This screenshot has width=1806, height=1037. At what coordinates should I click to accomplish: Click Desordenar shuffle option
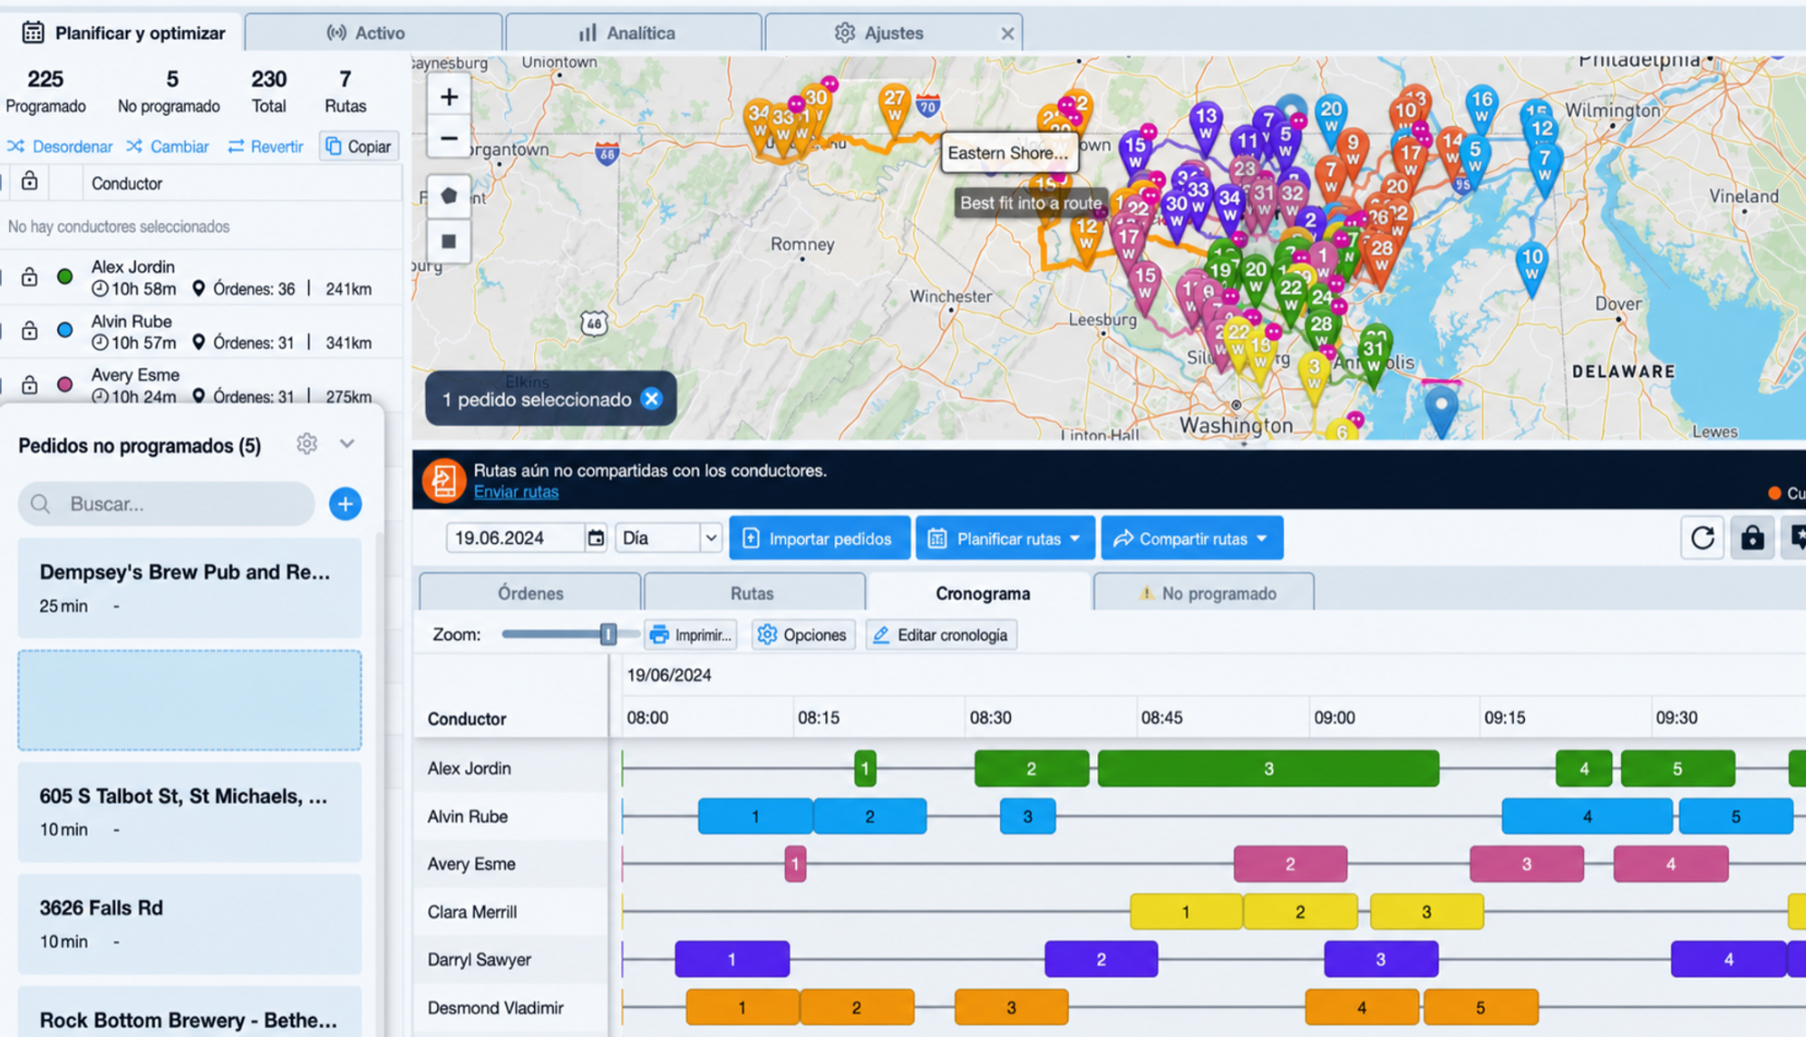(60, 146)
